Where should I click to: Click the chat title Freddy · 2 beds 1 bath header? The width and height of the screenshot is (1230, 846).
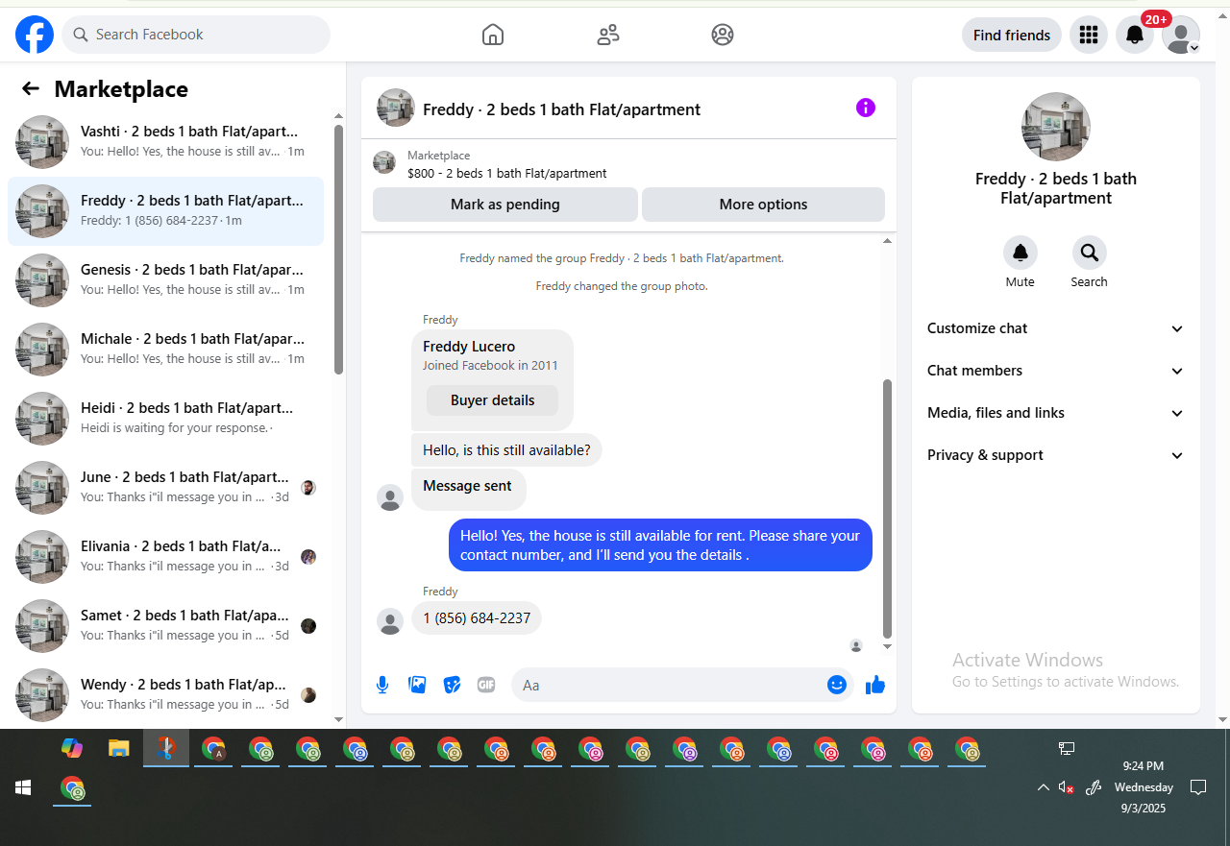[561, 109]
